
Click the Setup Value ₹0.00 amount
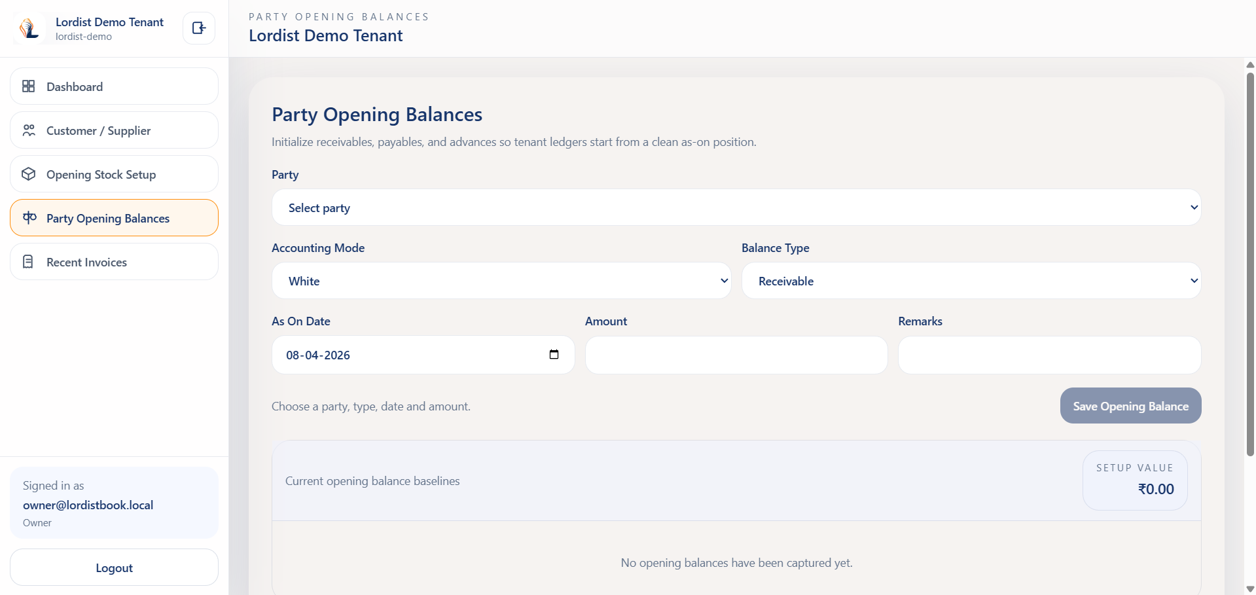1156,489
